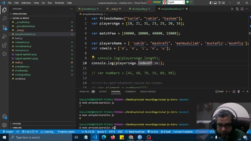Open the Manage gear icon
The width and height of the screenshot is (251, 141).
tap(4, 125)
